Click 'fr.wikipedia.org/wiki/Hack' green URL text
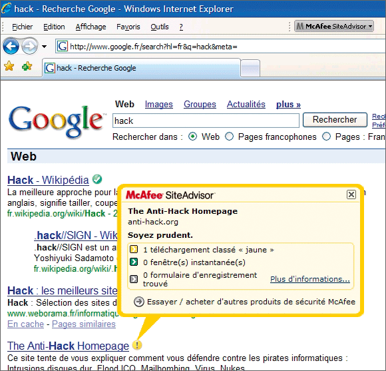 (57, 213)
